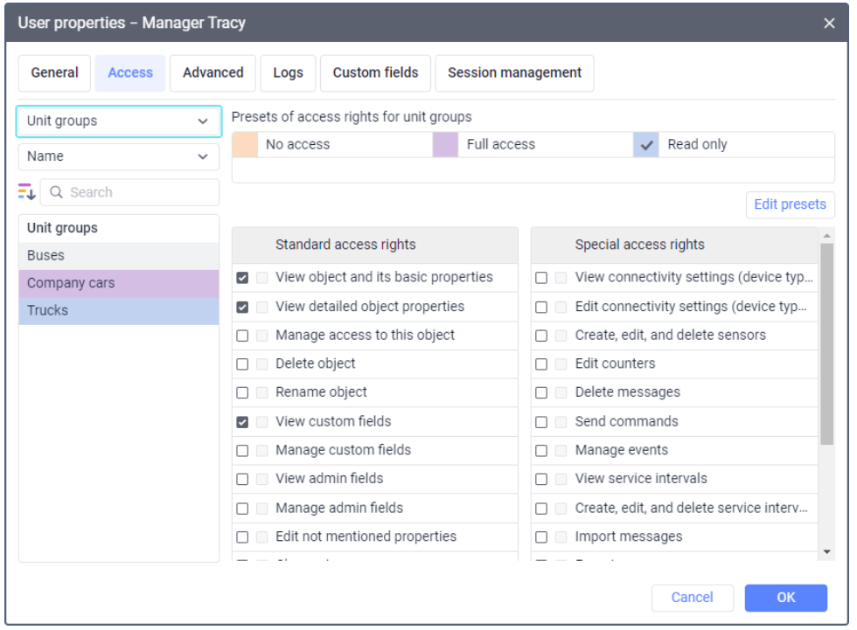Switch to the Advanced tab
This screenshot has width=857, height=630.
pos(213,73)
